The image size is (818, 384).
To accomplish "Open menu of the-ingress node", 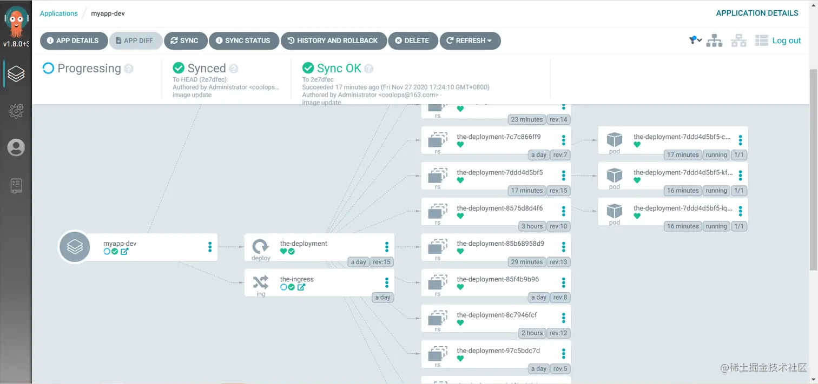I will (x=387, y=282).
